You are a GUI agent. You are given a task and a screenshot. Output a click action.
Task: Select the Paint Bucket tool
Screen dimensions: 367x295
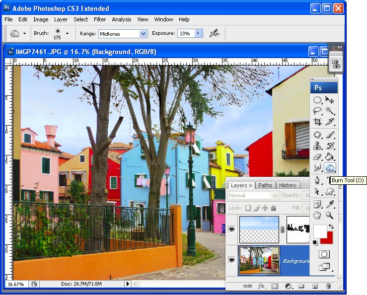[x=330, y=156]
